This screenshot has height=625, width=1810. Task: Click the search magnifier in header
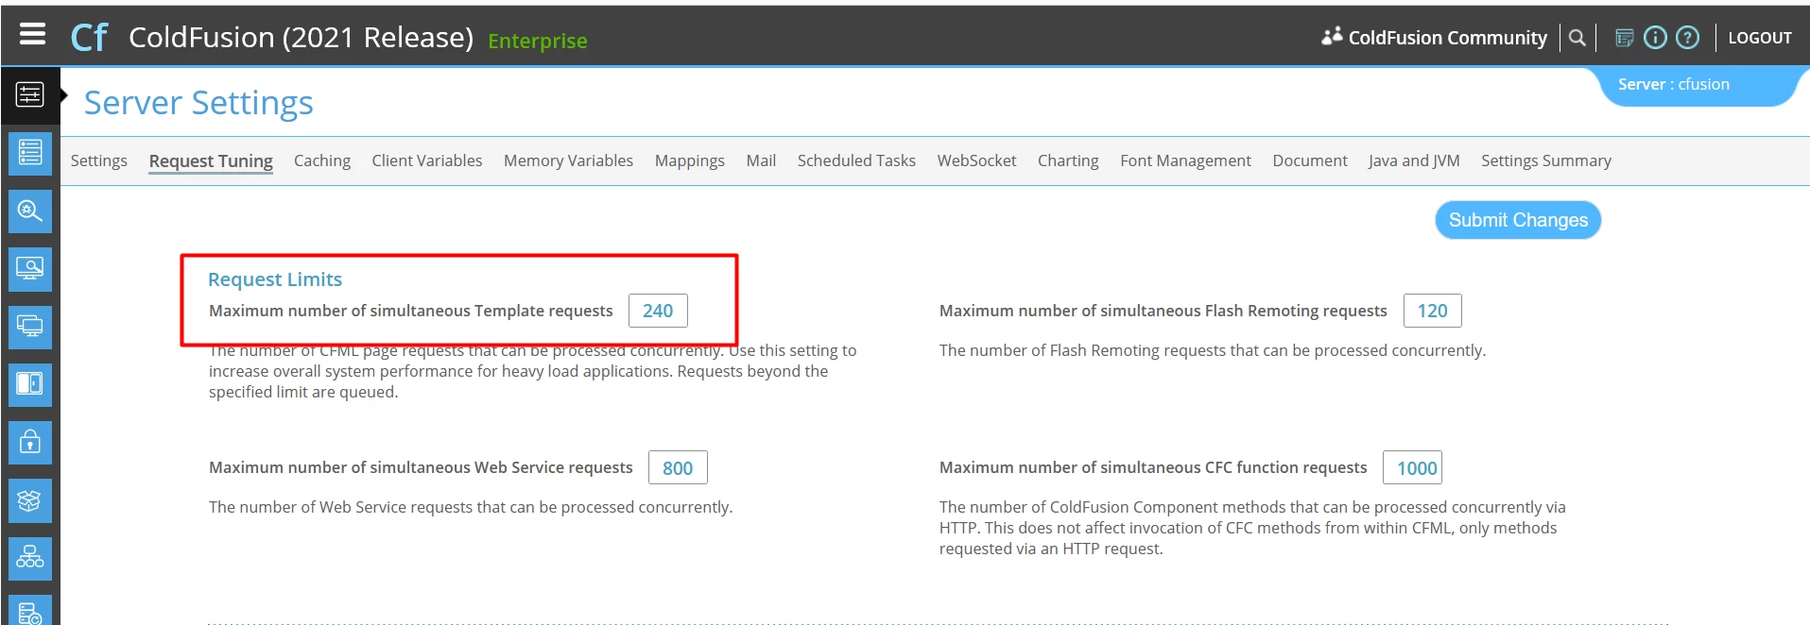(1577, 38)
